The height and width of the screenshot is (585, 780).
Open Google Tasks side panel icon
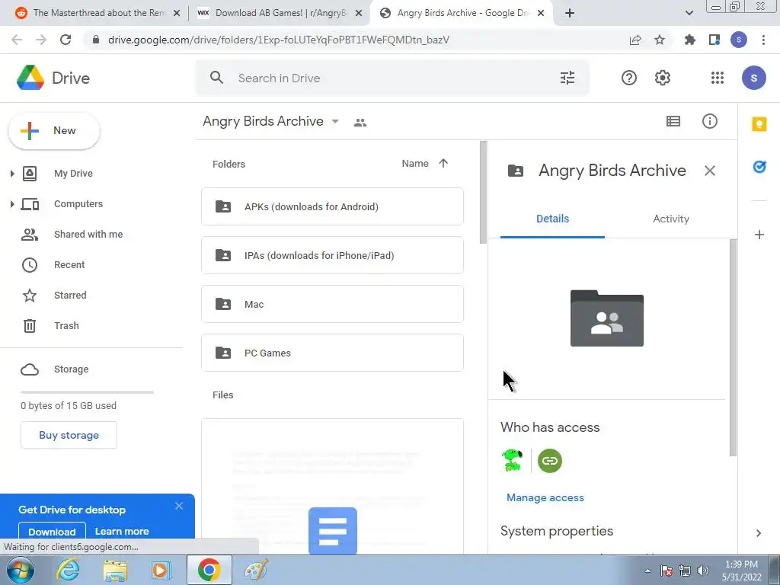(x=759, y=166)
